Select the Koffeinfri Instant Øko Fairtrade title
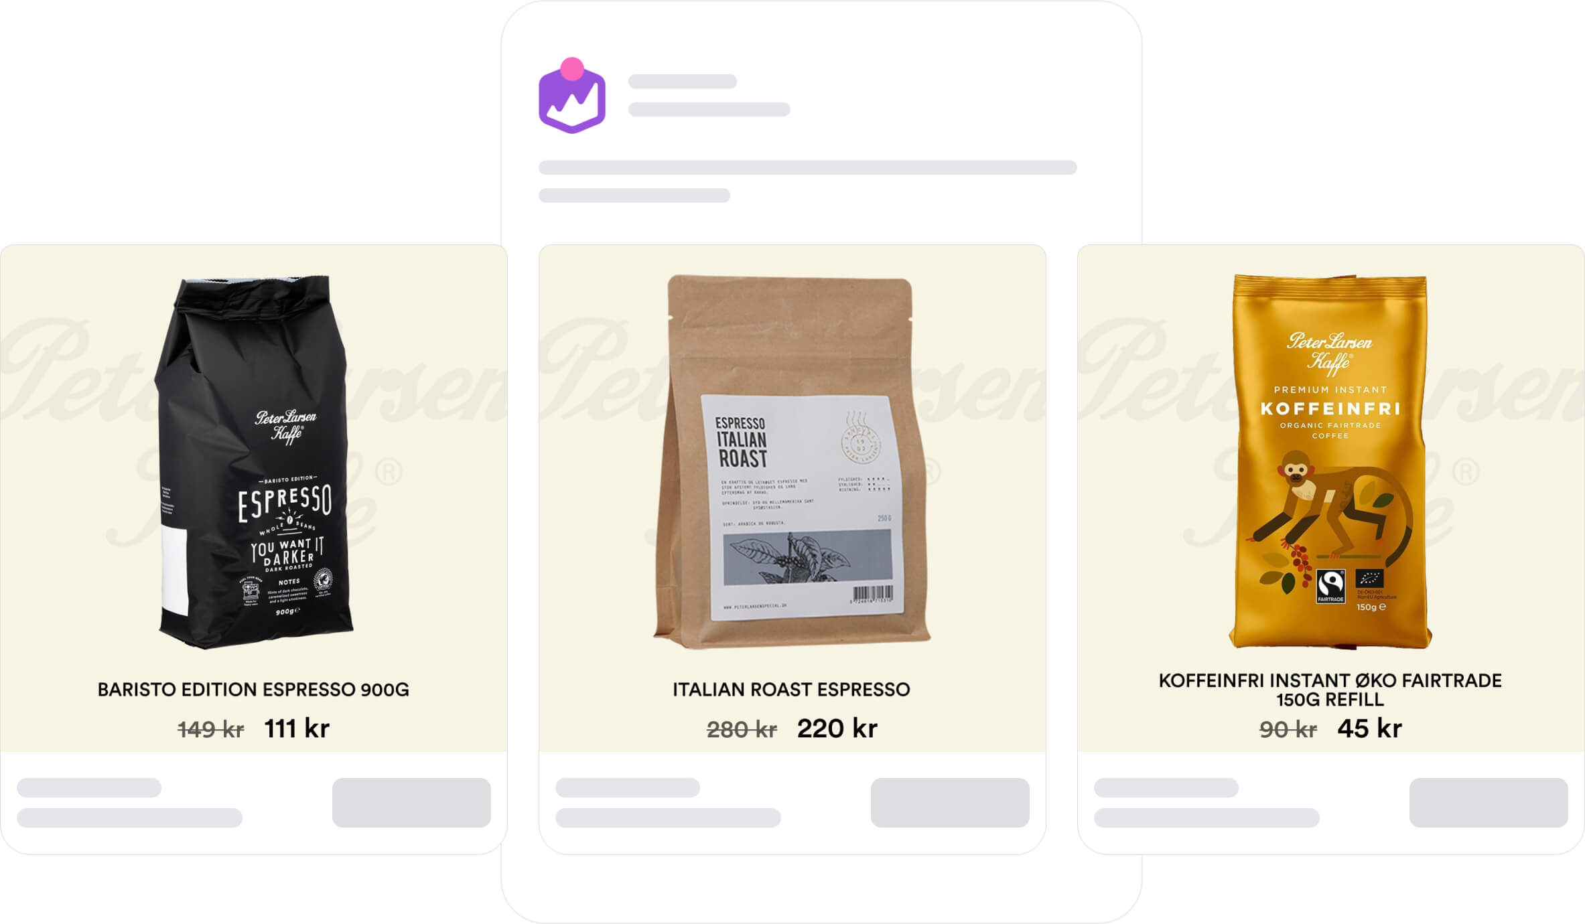This screenshot has width=1585, height=924. 1330,690
